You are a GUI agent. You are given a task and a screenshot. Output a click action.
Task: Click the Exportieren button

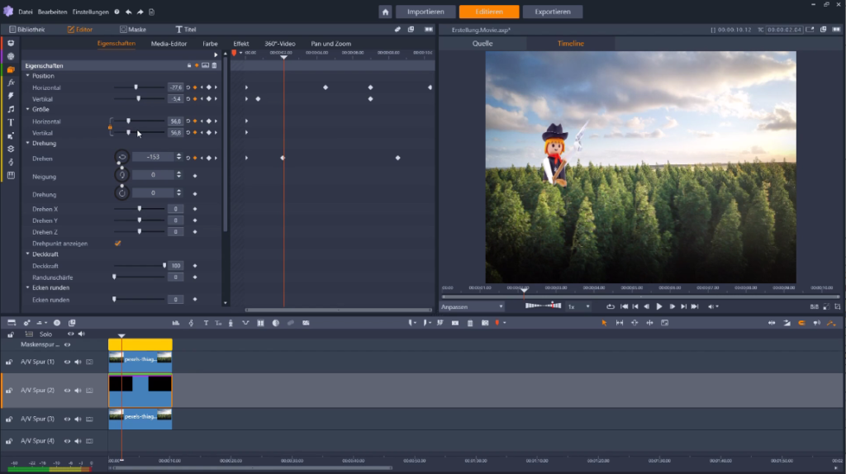pyautogui.click(x=553, y=12)
